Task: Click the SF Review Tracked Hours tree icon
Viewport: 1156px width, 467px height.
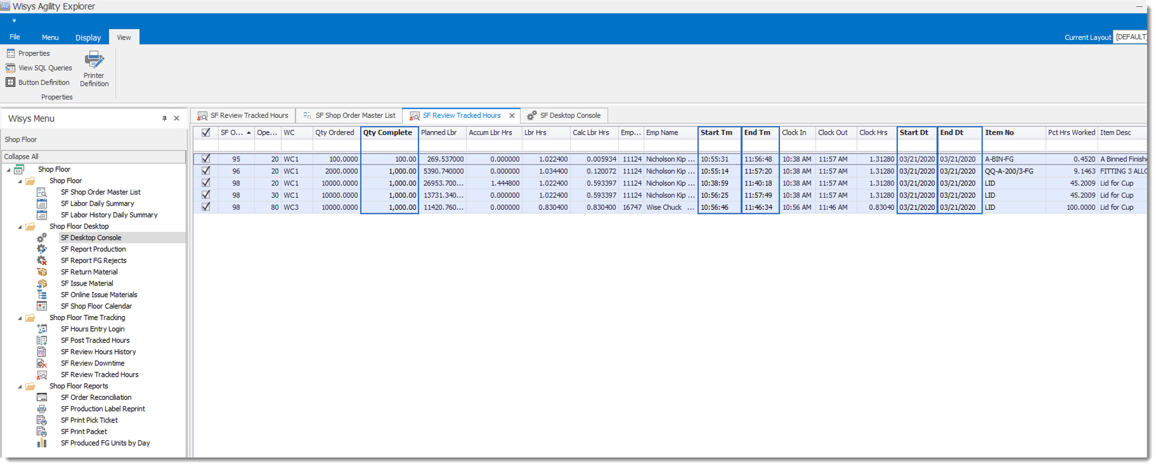Action: click(42, 375)
